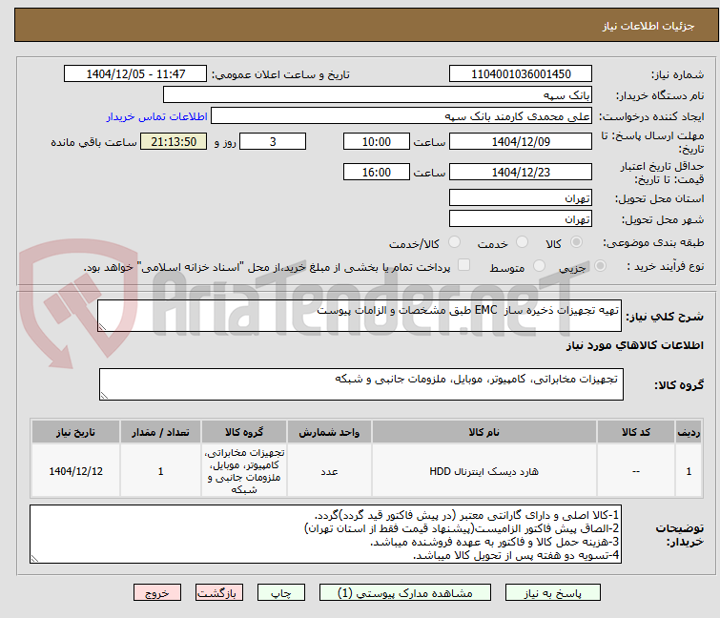The width and height of the screenshot is (720, 618).
Task: Click the response deadline date 1404/12/09
Action: [x=521, y=141]
